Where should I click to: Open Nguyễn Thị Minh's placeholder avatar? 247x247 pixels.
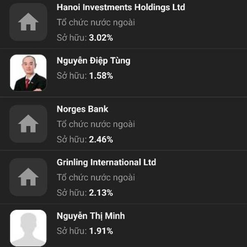[28, 228]
